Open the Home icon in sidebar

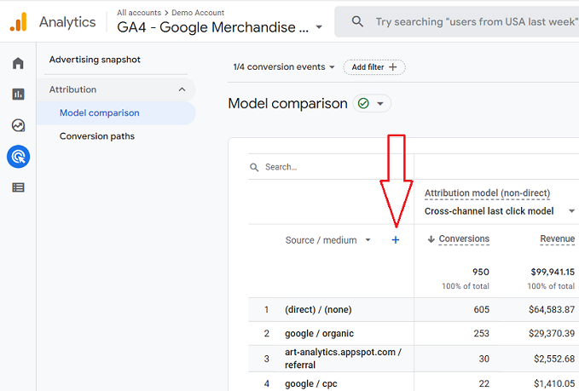click(x=18, y=63)
